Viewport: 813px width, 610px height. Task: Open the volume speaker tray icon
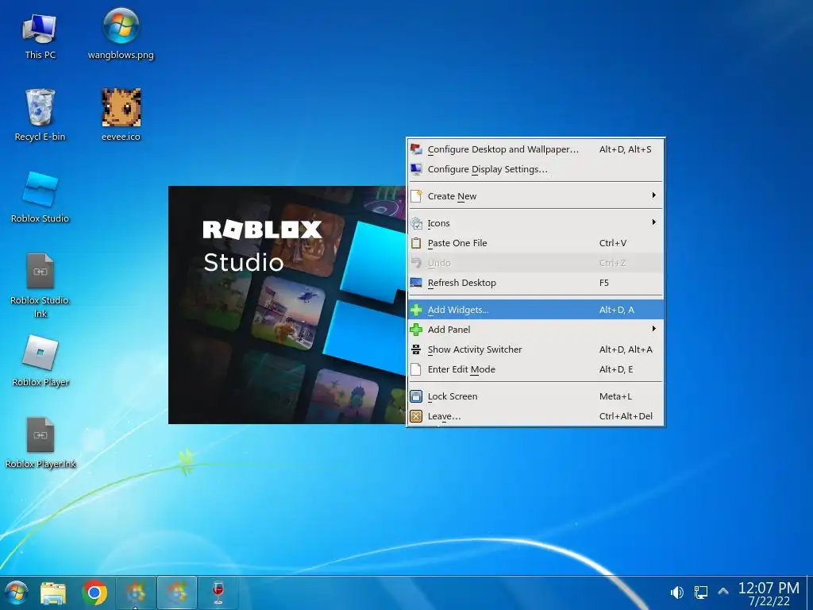676,592
